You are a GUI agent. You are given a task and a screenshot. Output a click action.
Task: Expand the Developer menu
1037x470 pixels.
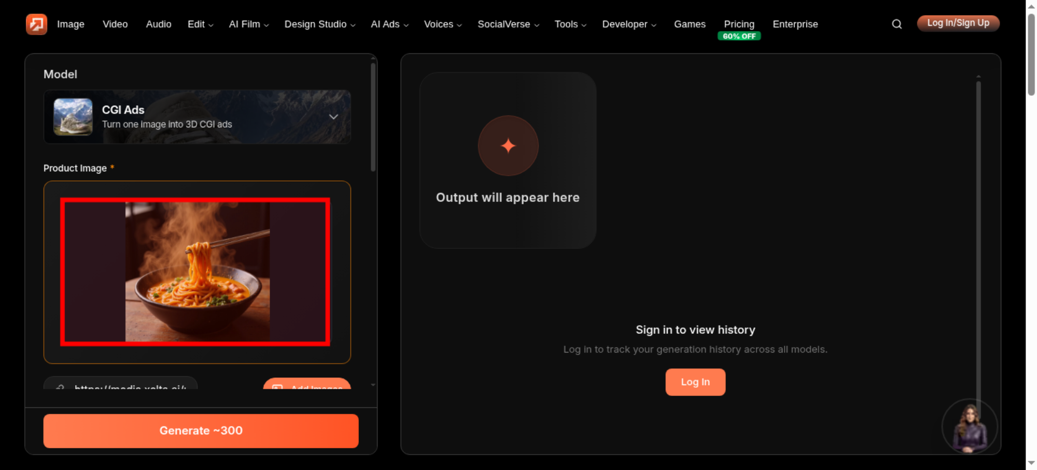pyautogui.click(x=629, y=24)
